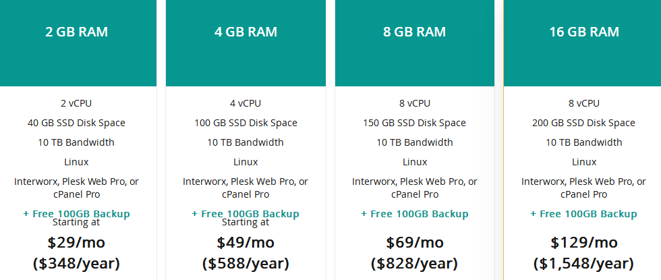This screenshot has width=661, height=280.
Task: Click the ($348/year) yearly price
Action: (76, 263)
